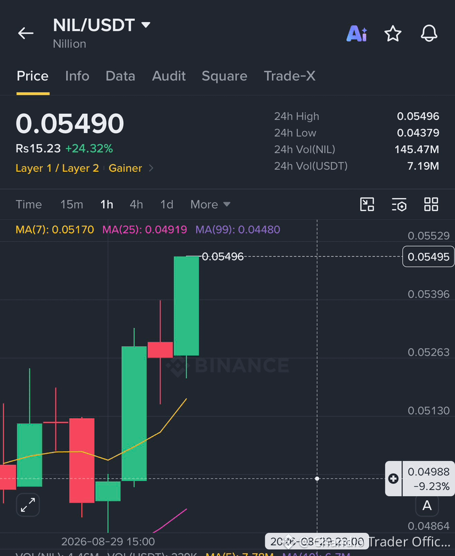Select the 1d chart interval

(167, 204)
